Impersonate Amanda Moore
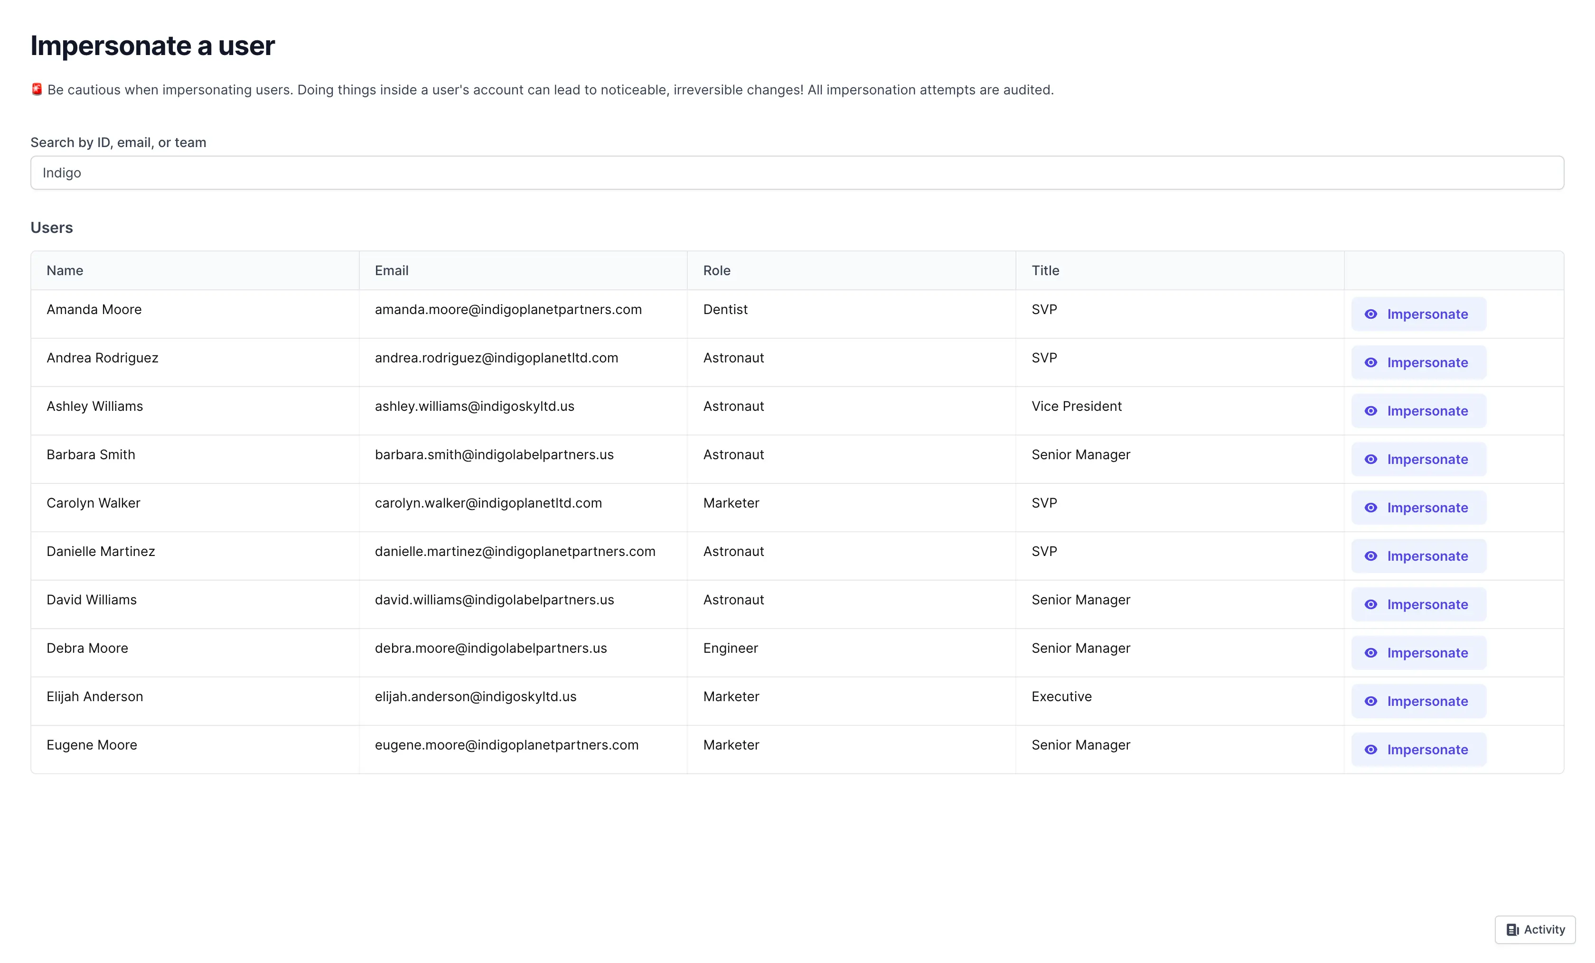Viewport: 1595px width, 963px height. pyautogui.click(x=1418, y=315)
